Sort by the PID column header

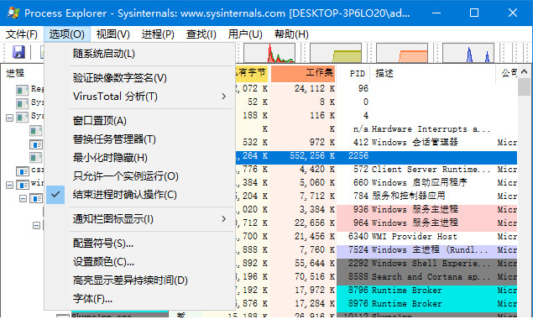point(353,73)
